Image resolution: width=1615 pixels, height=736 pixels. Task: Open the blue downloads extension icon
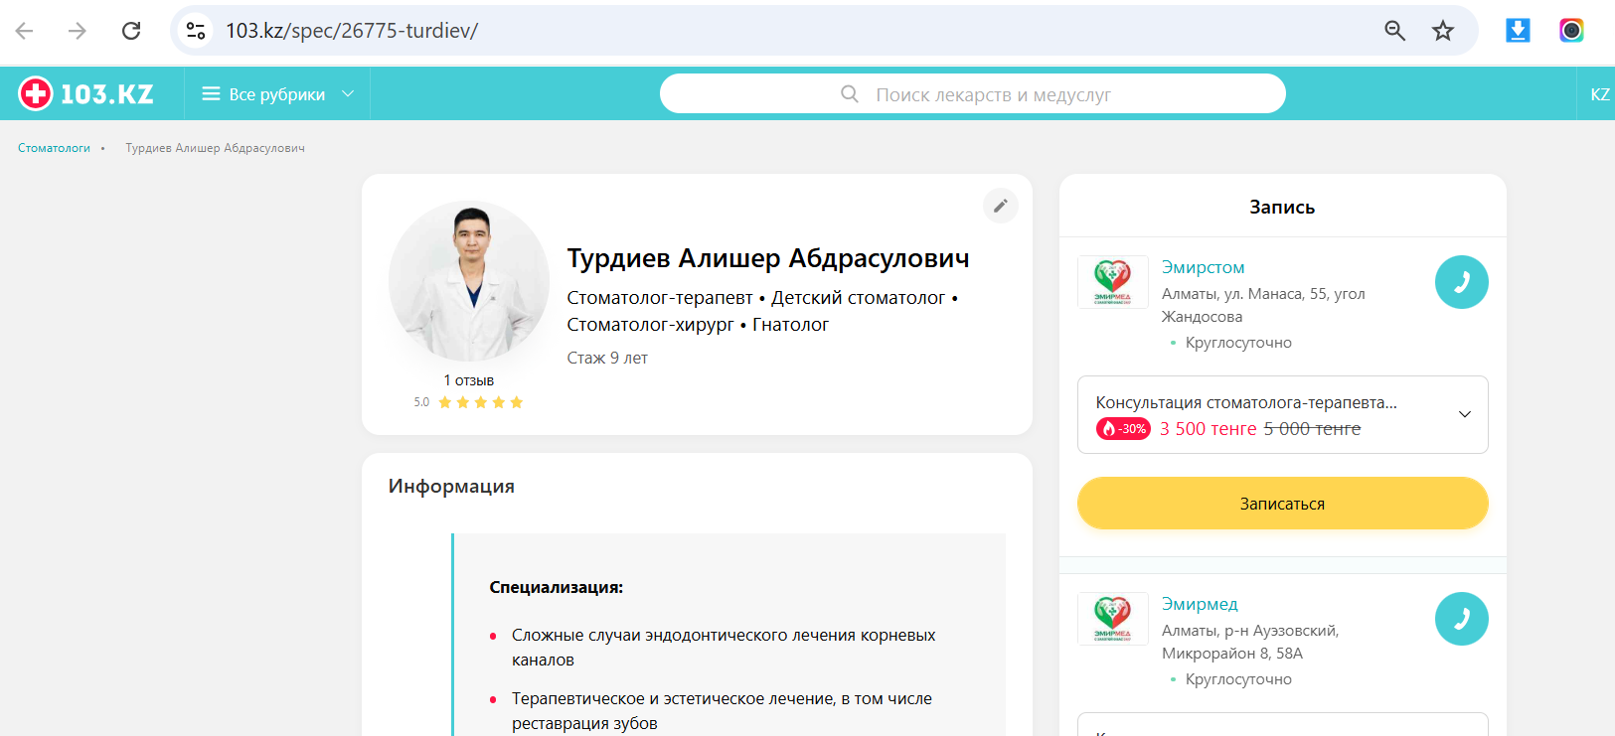pos(1518,31)
